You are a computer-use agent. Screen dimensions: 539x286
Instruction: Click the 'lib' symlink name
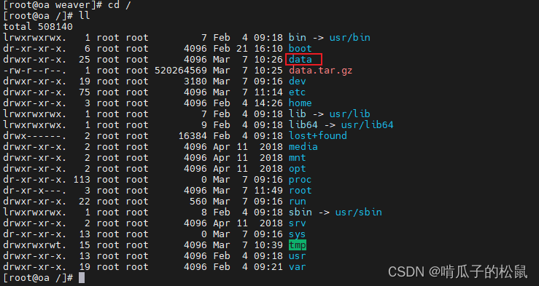point(297,114)
